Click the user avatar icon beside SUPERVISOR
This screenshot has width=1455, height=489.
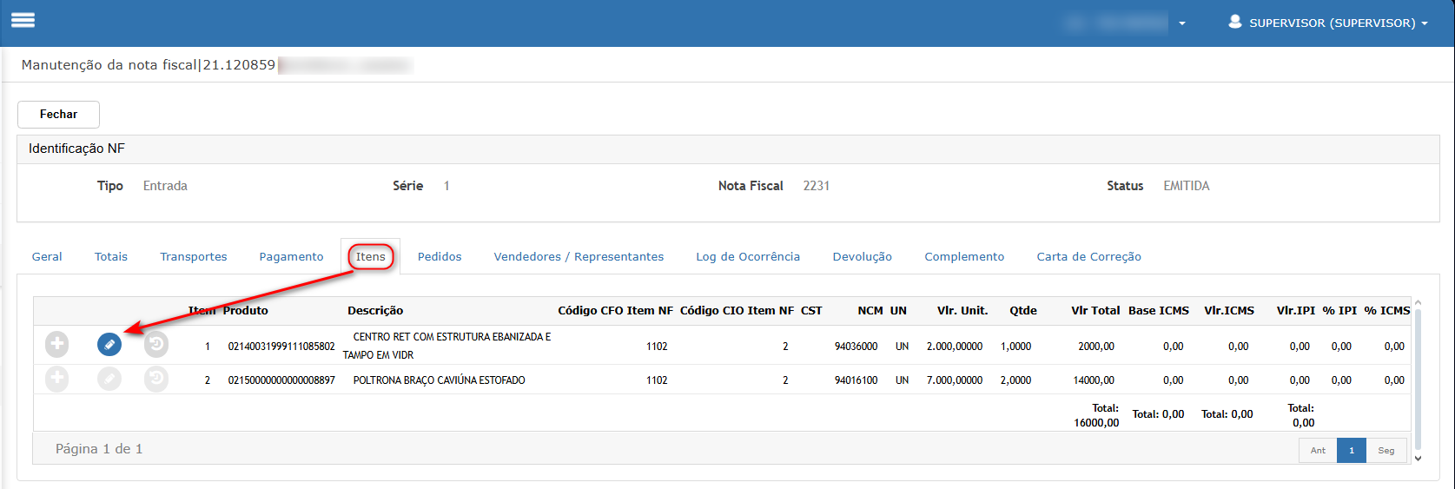1234,22
